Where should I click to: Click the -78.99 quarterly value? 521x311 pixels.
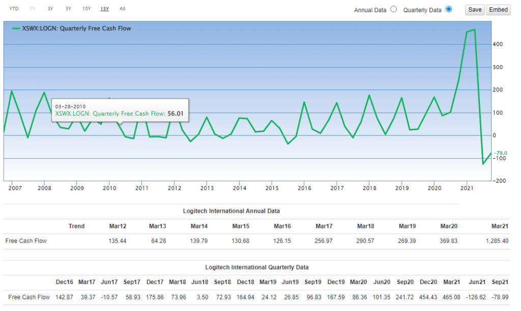500,297
